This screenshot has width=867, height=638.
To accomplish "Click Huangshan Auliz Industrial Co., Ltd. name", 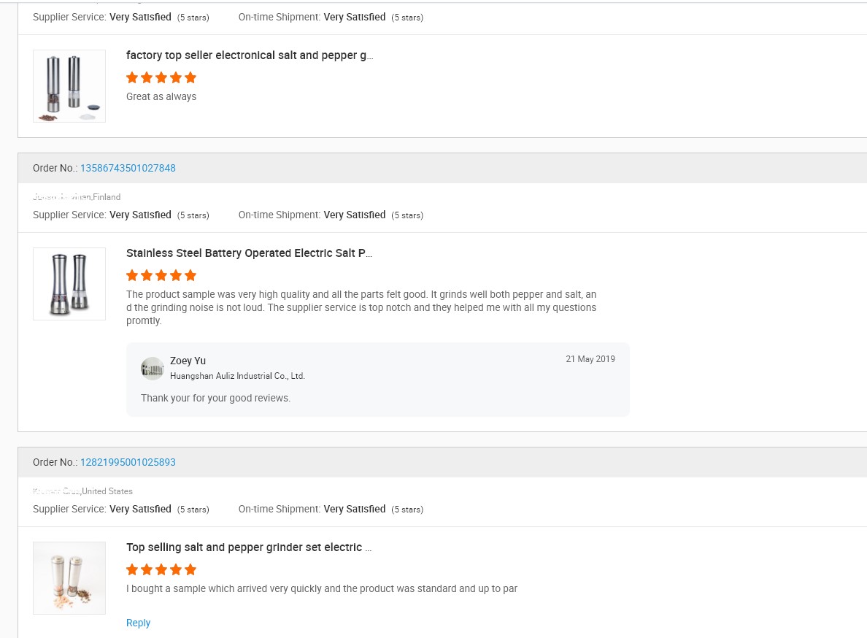I will [x=237, y=376].
